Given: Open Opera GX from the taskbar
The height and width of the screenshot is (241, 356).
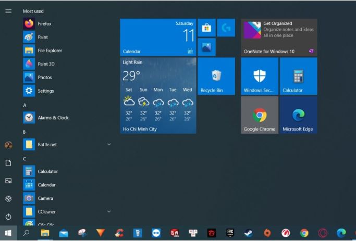Looking at the screenshot, I should coord(323,233).
